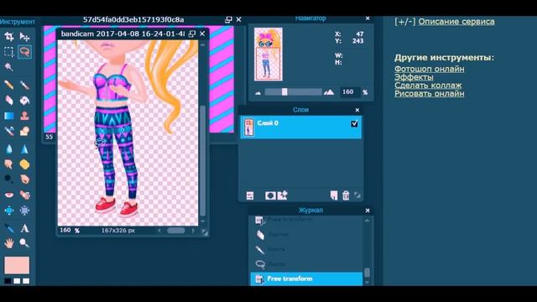537x302 pixels.
Task: Select the Color Replace tool
Action: click(9, 131)
